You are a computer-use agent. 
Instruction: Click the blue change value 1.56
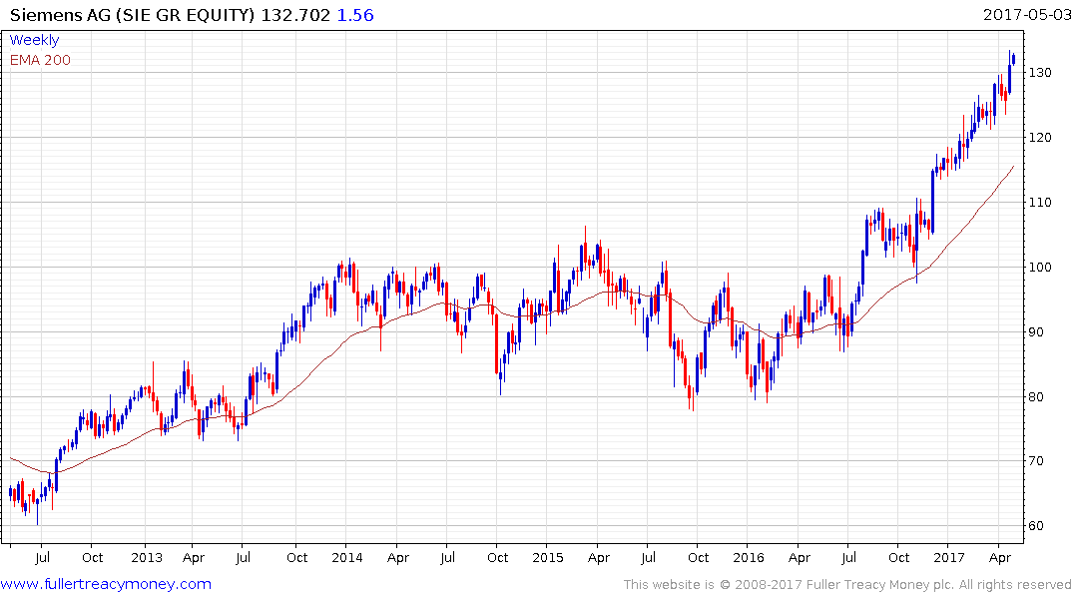(x=355, y=15)
